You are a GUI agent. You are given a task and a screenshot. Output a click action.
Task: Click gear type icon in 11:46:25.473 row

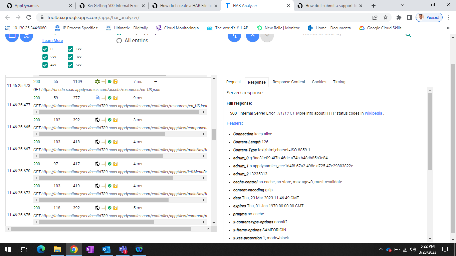point(97,81)
